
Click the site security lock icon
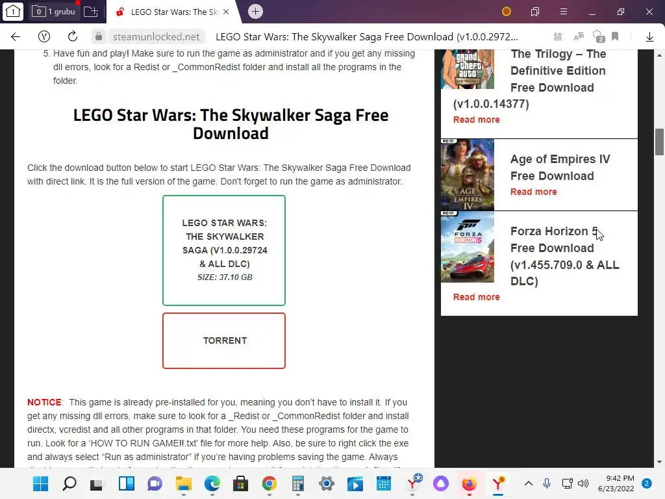(x=99, y=37)
